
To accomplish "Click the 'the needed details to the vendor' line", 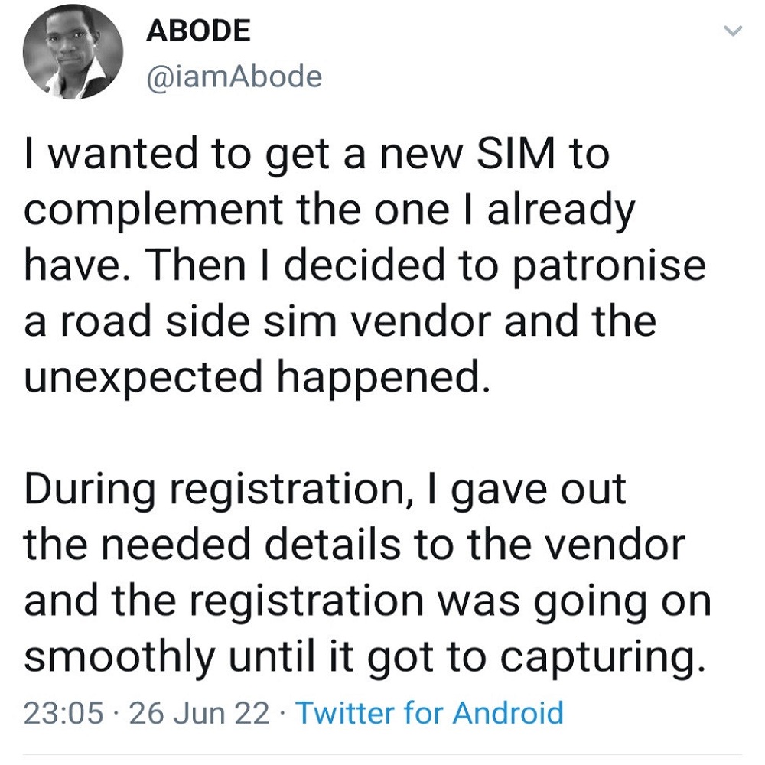I will pos(353,545).
